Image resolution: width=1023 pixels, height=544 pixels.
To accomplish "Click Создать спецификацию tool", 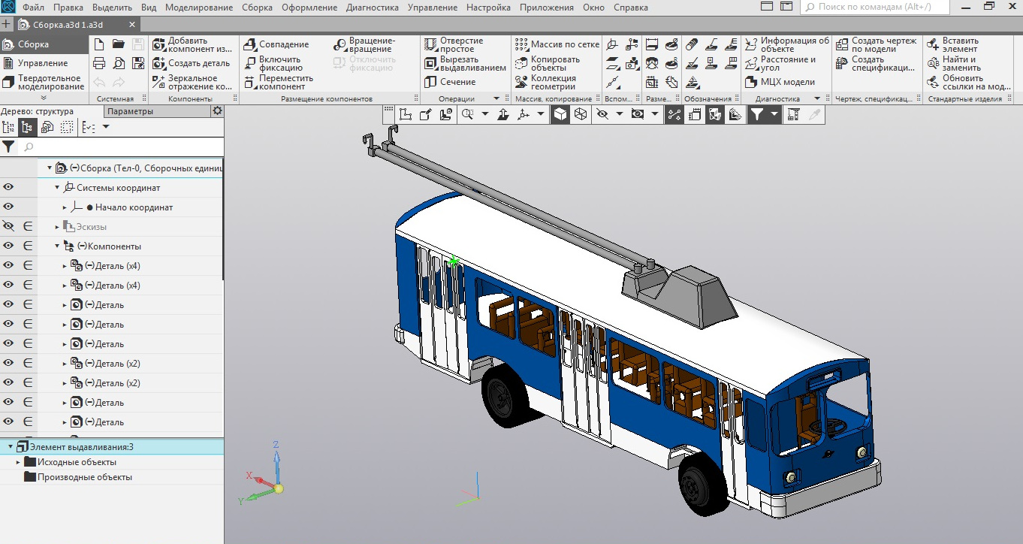I will (x=875, y=63).
